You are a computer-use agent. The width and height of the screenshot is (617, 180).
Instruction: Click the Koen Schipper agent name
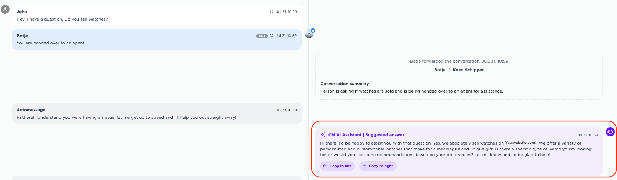tap(468, 70)
